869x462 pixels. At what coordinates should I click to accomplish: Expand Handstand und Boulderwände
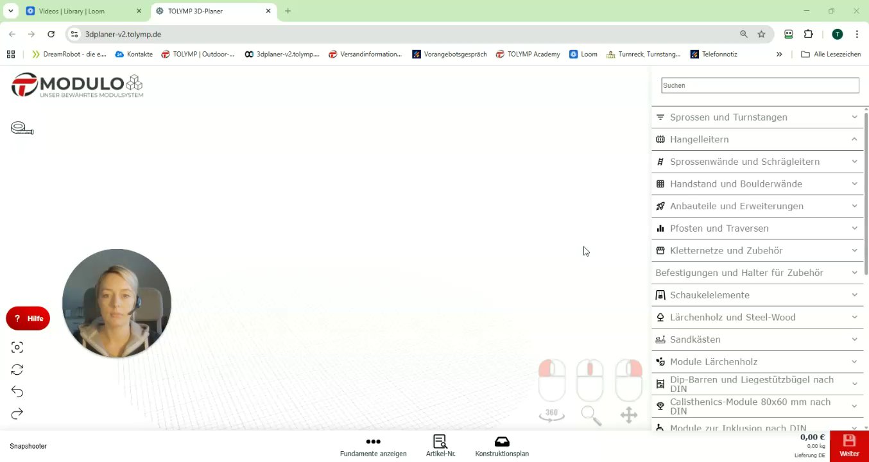(757, 184)
